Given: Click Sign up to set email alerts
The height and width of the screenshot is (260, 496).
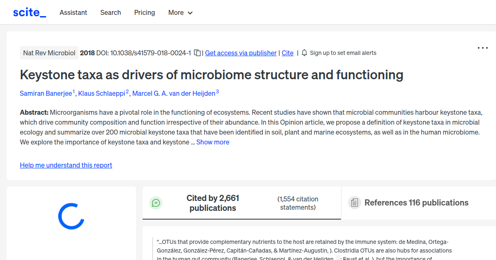Looking at the screenshot, I should [x=343, y=53].
